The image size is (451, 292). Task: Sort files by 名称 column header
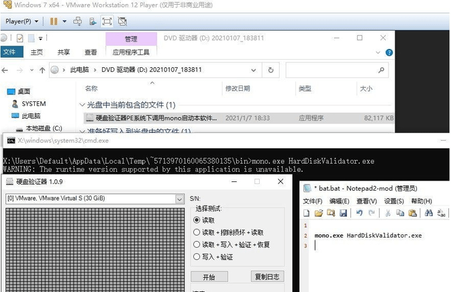point(91,88)
